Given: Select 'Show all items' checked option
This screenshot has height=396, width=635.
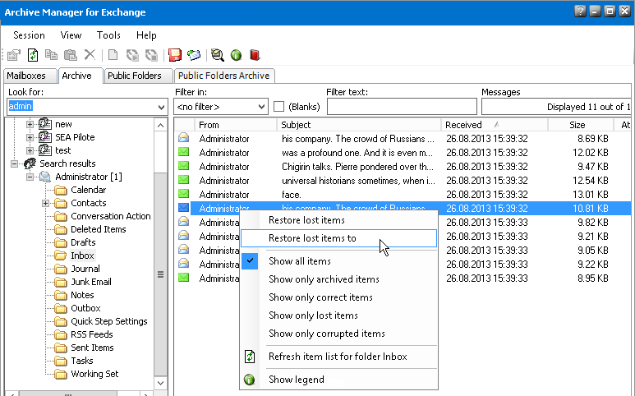Looking at the screenshot, I should (x=300, y=261).
